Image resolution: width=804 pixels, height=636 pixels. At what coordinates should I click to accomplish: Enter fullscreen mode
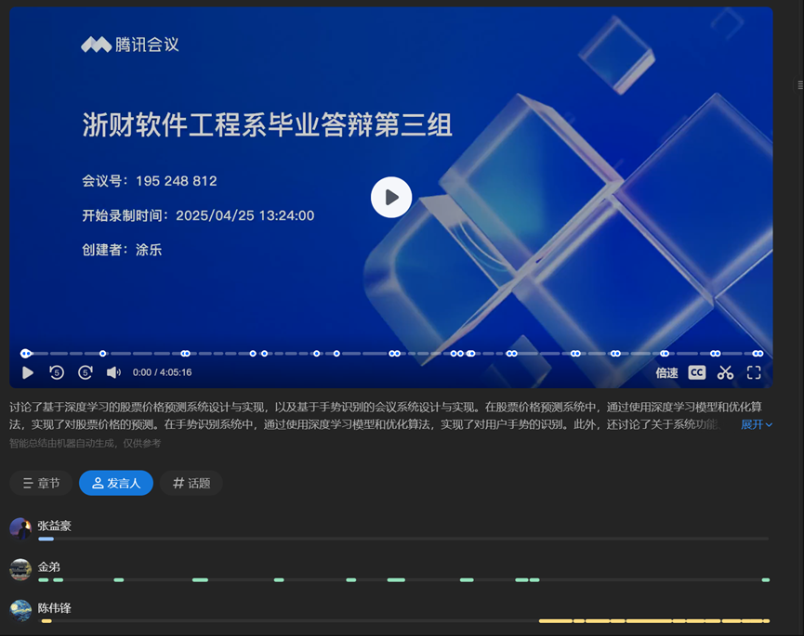[754, 372]
